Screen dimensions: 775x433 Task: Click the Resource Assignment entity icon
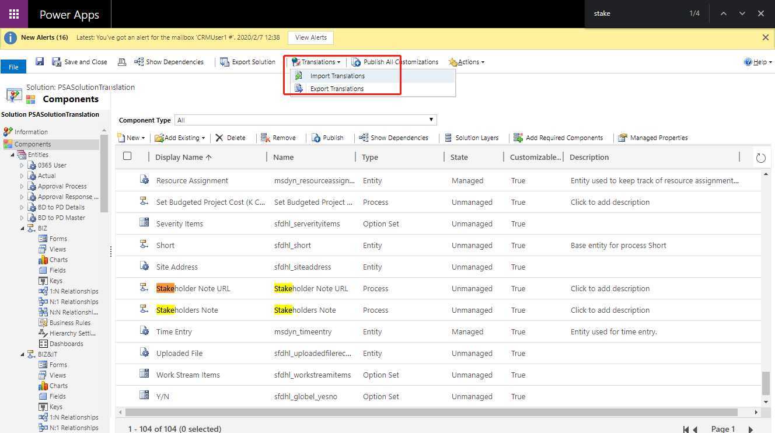[144, 180]
